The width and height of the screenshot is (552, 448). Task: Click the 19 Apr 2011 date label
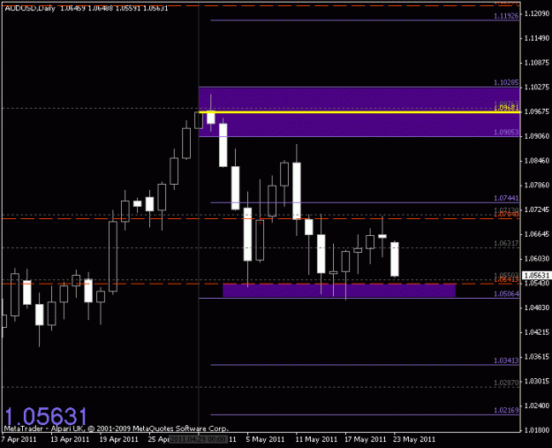119,439
